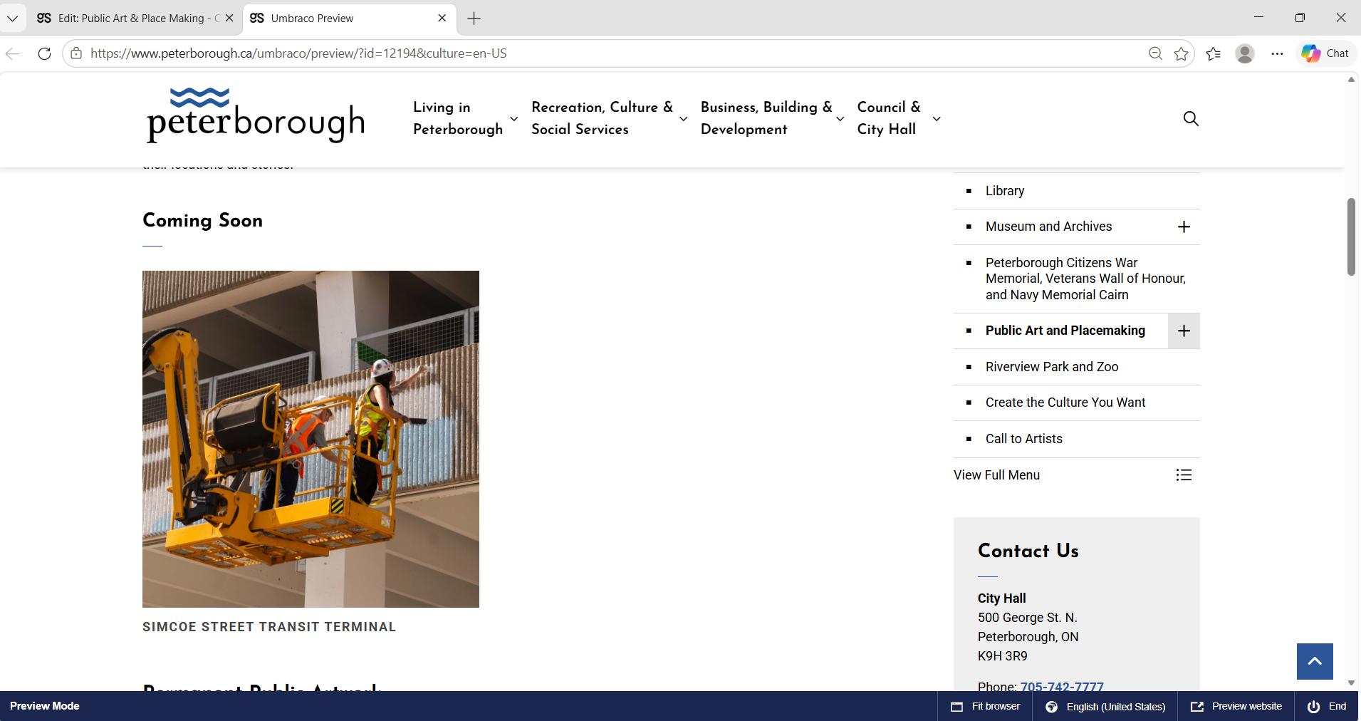This screenshot has height=721, width=1361.
Task: Open a new browser tab
Action: tap(474, 19)
